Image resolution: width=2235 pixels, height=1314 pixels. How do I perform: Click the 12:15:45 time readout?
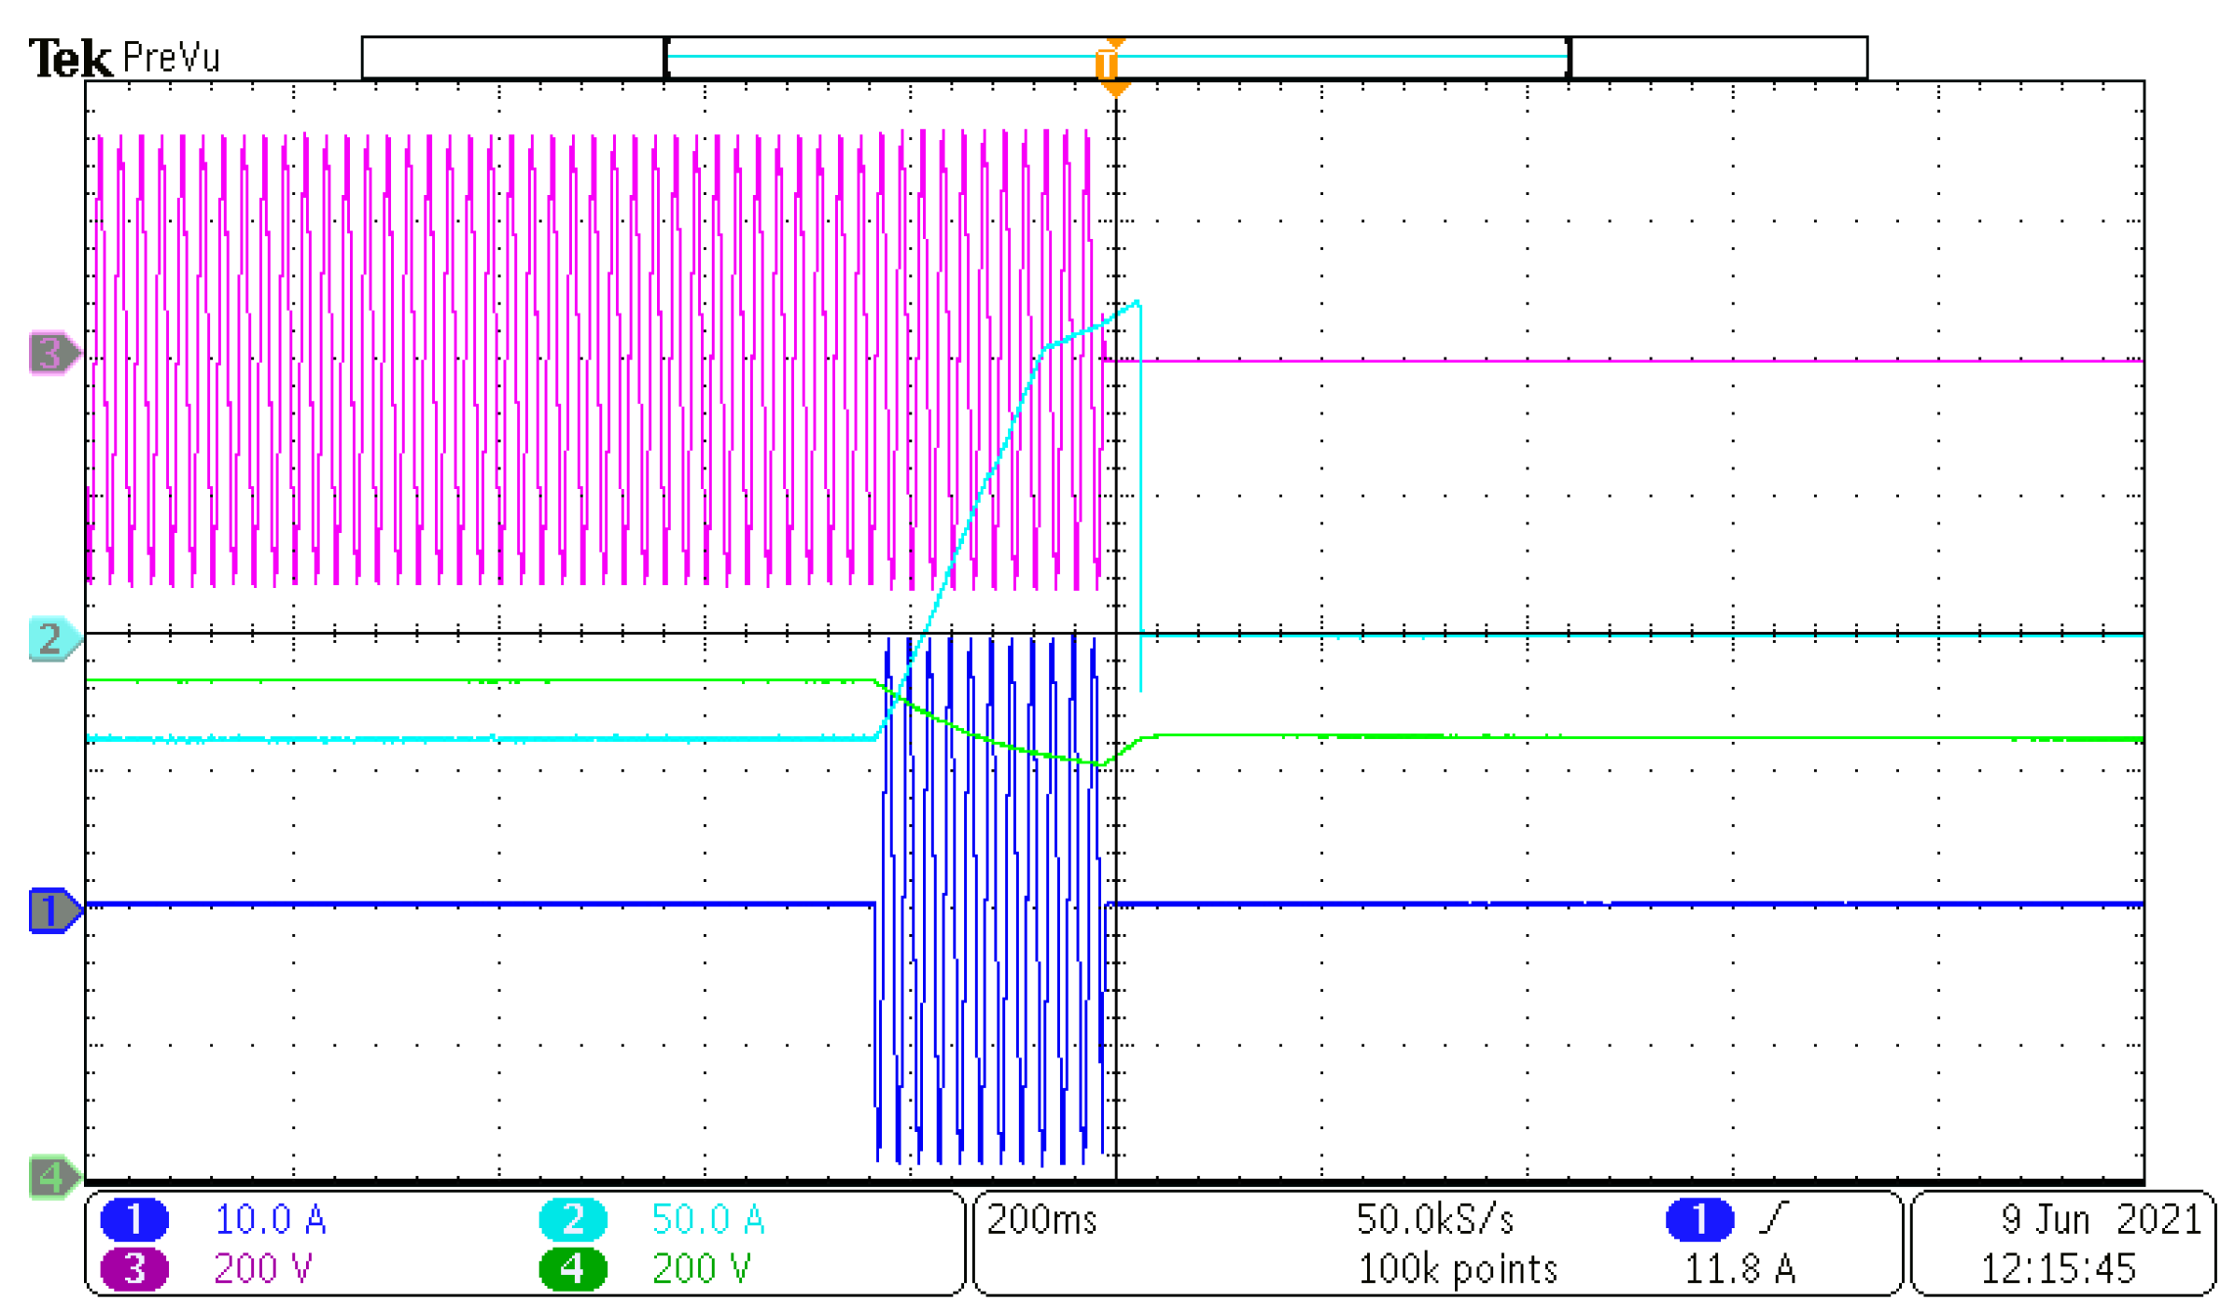click(x=2059, y=1269)
